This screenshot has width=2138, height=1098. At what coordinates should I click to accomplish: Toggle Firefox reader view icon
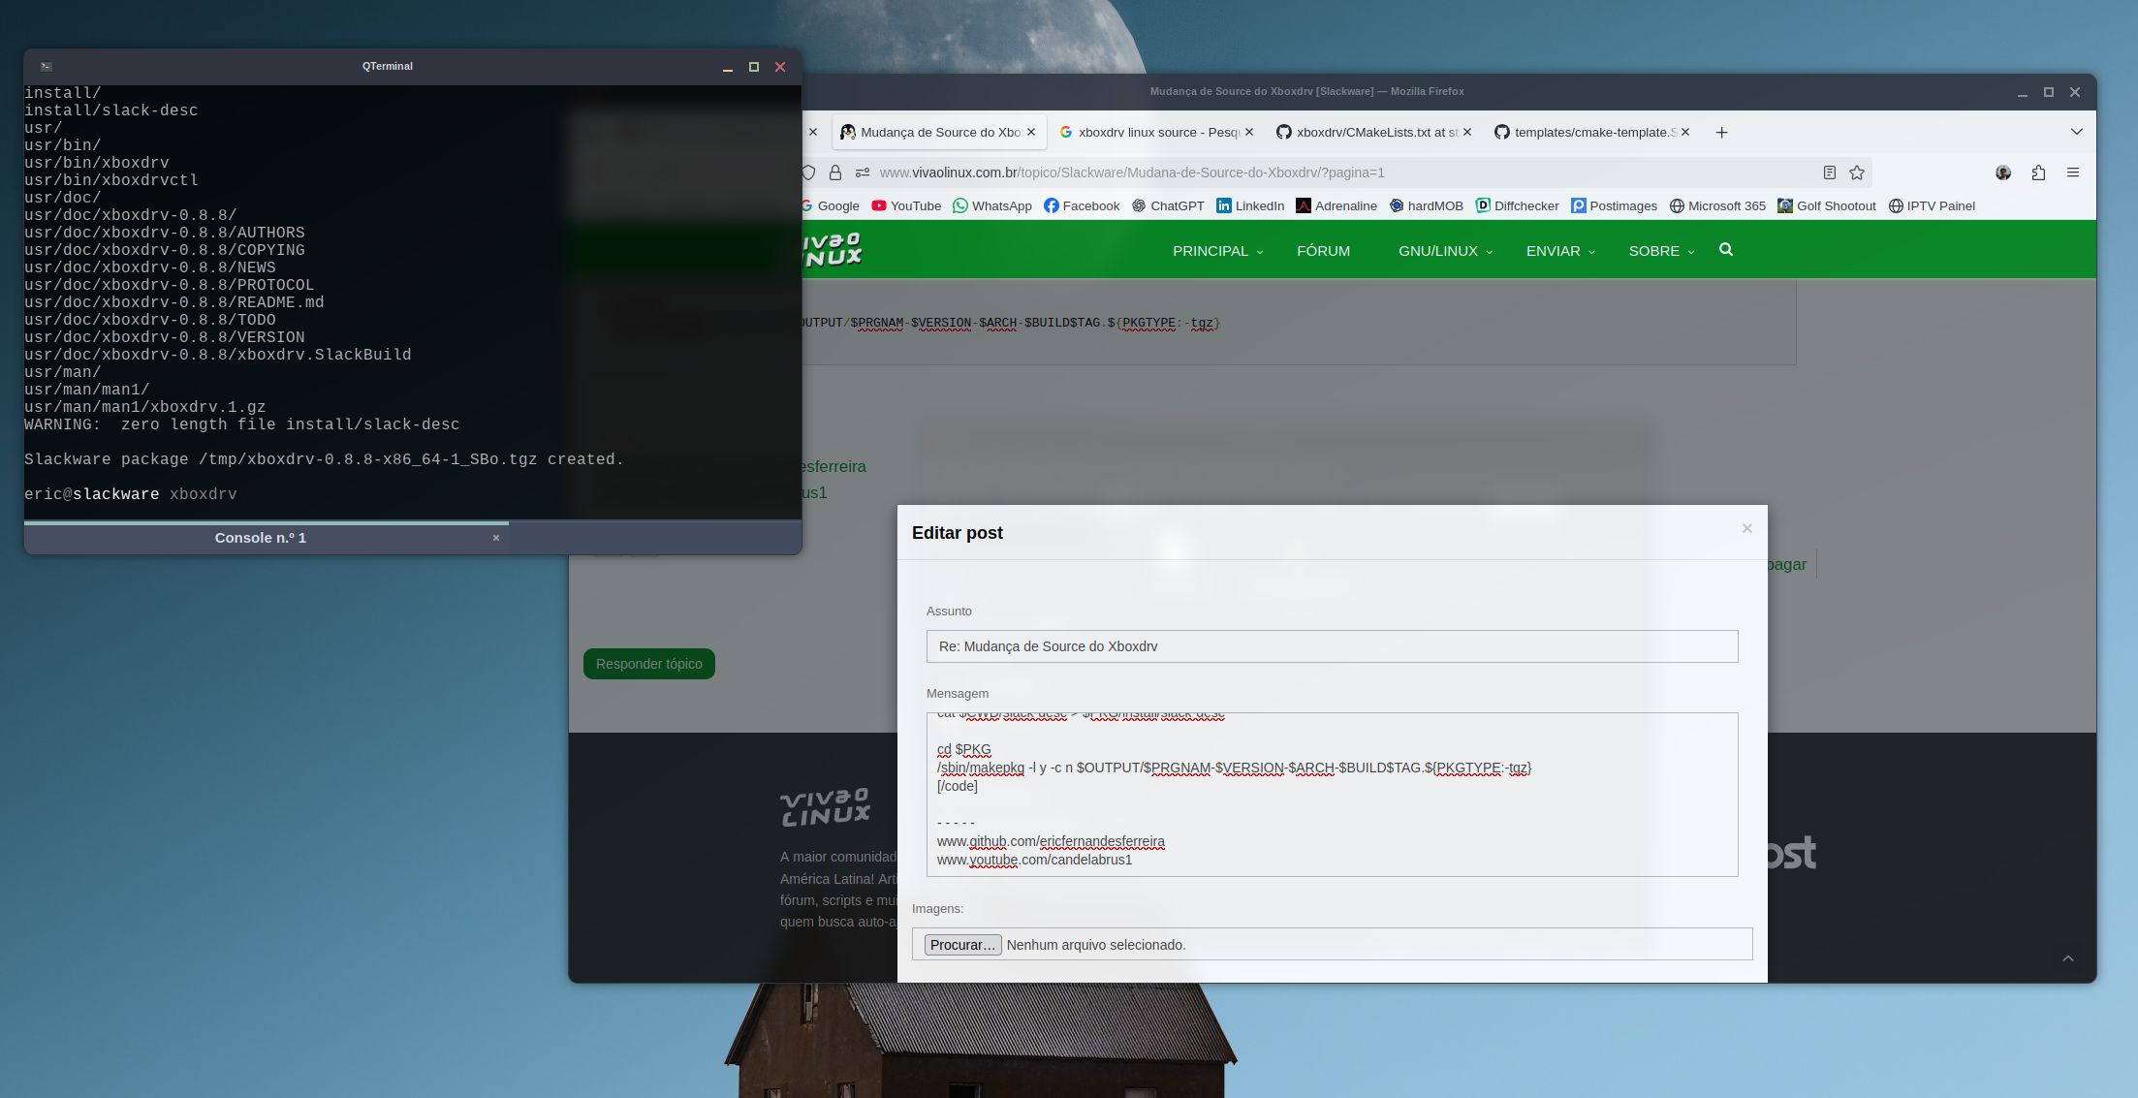coord(1829,173)
